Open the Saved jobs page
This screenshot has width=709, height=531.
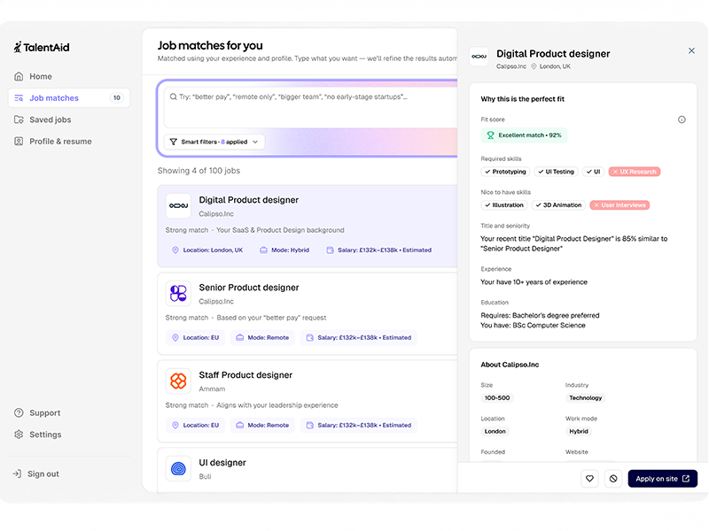tap(50, 119)
